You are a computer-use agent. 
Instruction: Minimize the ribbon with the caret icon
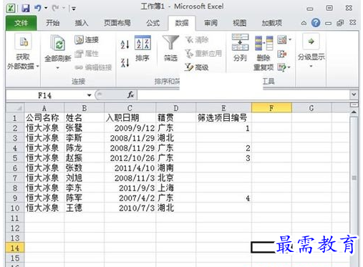click(x=304, y=24)
